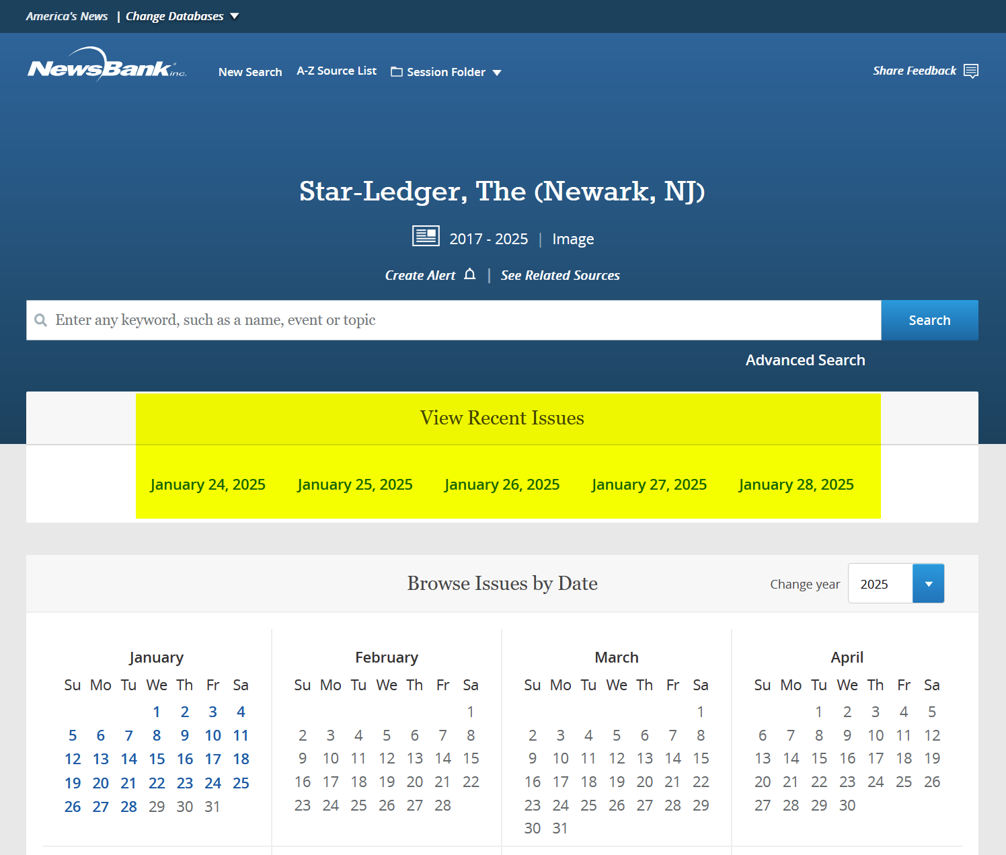Open New Search in the navigation

click(x=250, y=72)
